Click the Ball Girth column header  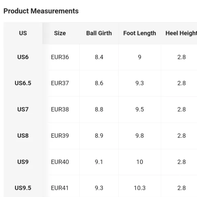[x=99, y=33]
